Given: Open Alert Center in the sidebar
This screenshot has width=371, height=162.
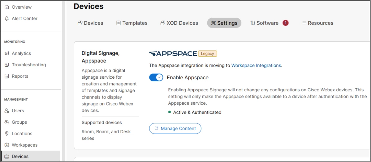Looking at the screenshot, I should [x=25, y=19].
